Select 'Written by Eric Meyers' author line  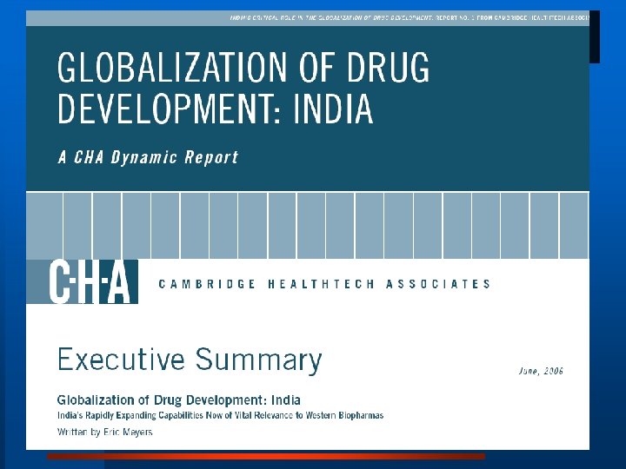click(x=105, y=432)
